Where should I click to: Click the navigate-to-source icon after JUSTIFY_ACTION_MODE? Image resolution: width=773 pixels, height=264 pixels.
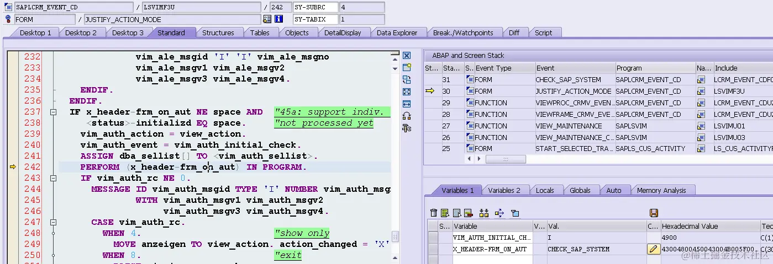[267, 19]
